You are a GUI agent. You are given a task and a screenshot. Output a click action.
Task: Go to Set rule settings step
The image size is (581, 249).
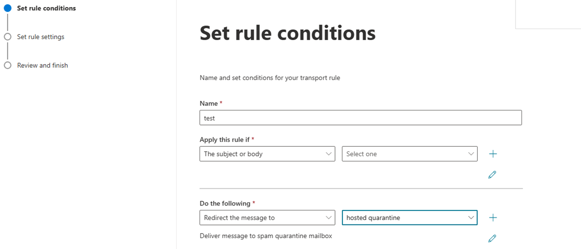[x=40, y=37]
